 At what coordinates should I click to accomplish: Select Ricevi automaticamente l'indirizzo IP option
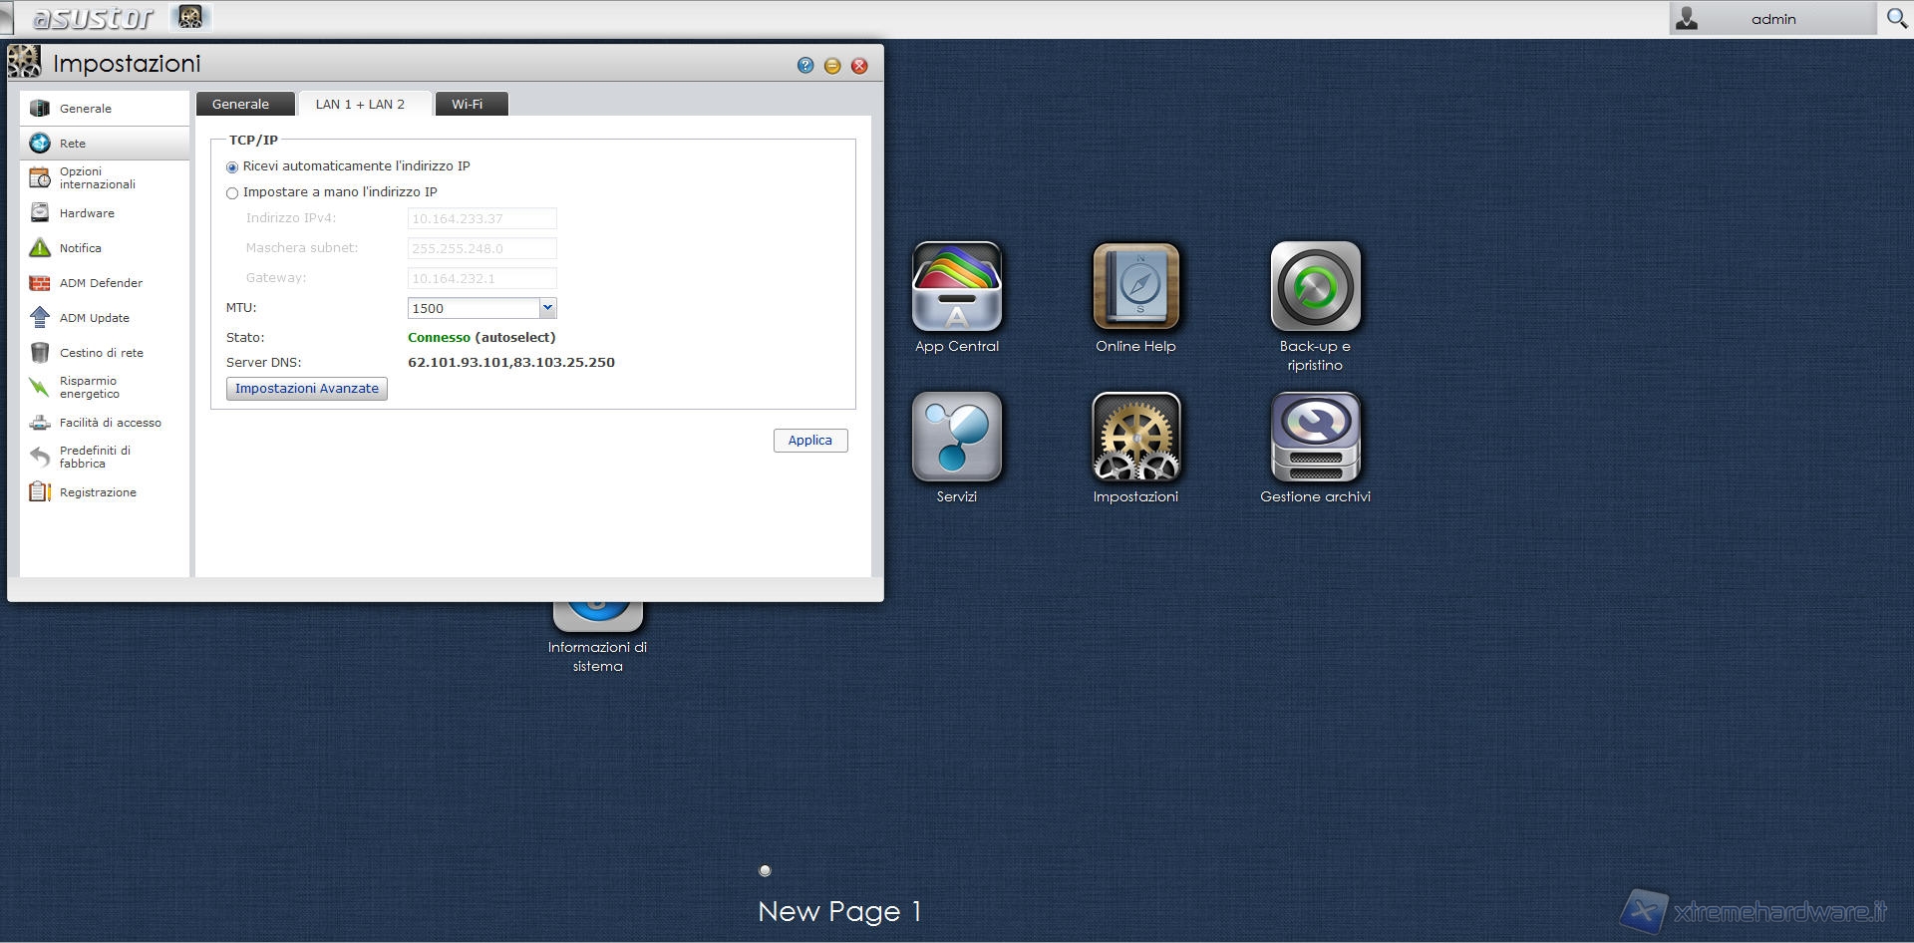tap(232, 167)
